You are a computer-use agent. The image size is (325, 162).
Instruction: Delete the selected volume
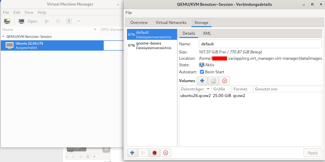tap(224, 81)
